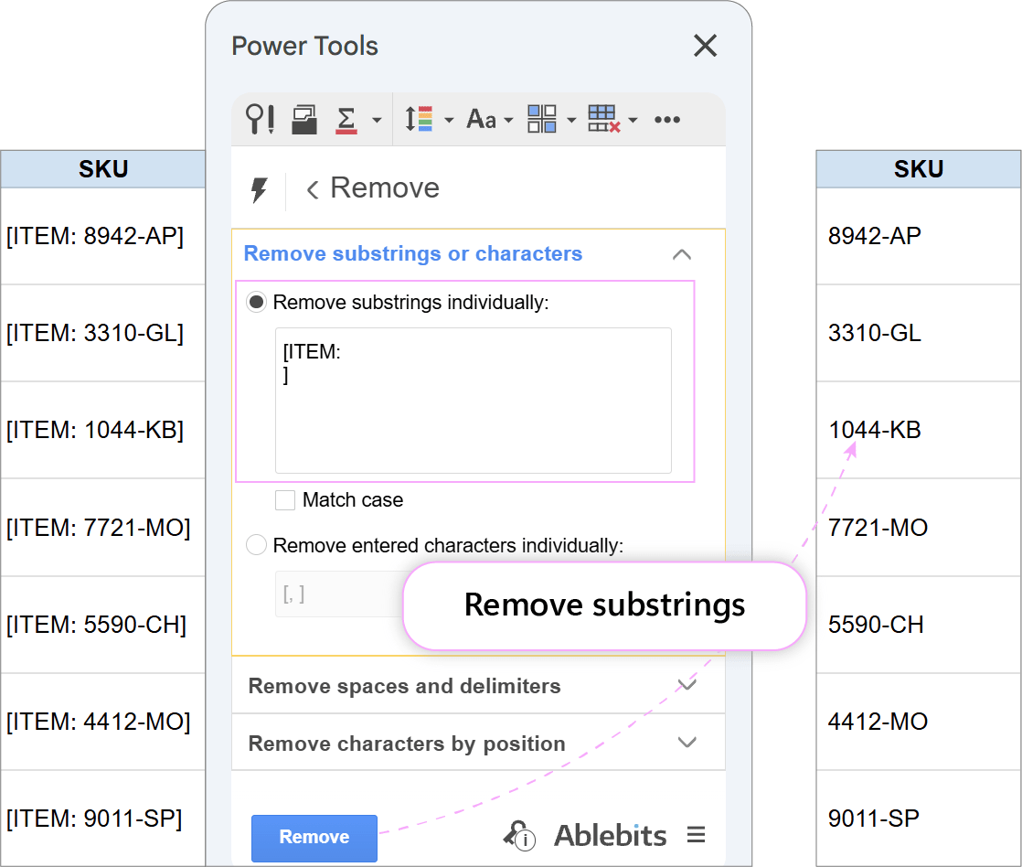Open Remove spaces and delimiters section
Viewport: 1022px width, 867px height.
point(478,686)
